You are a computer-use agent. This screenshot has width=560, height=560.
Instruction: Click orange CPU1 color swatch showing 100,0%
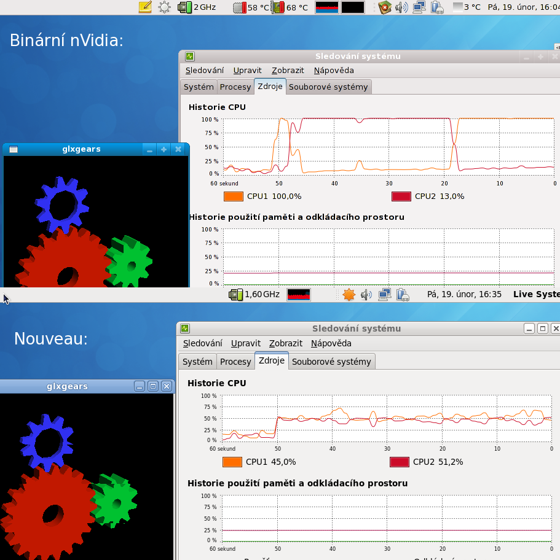[x=234, y=196]
